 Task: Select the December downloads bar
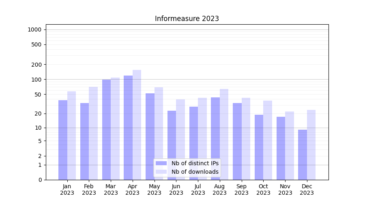click(x=311, y=145)
